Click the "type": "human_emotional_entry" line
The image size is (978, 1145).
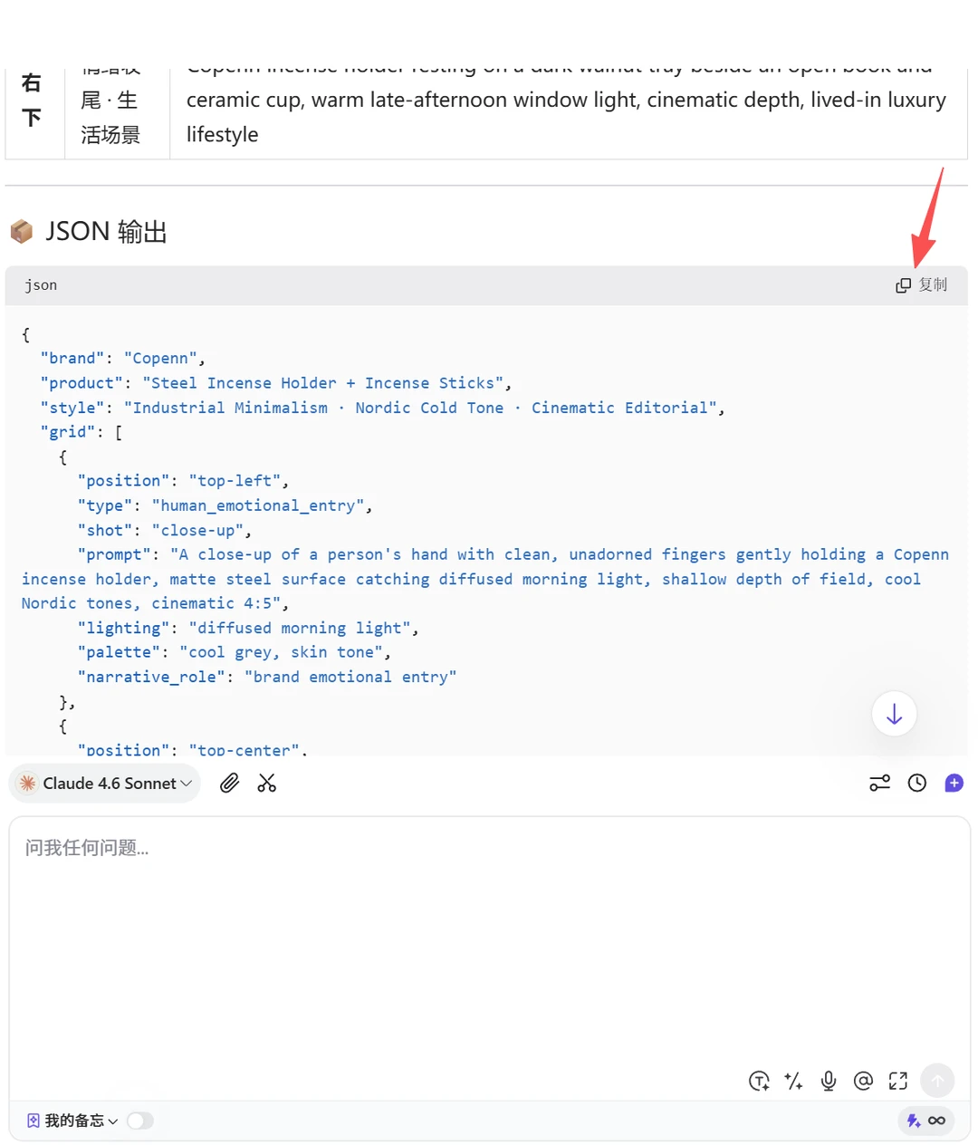[225, 505]
